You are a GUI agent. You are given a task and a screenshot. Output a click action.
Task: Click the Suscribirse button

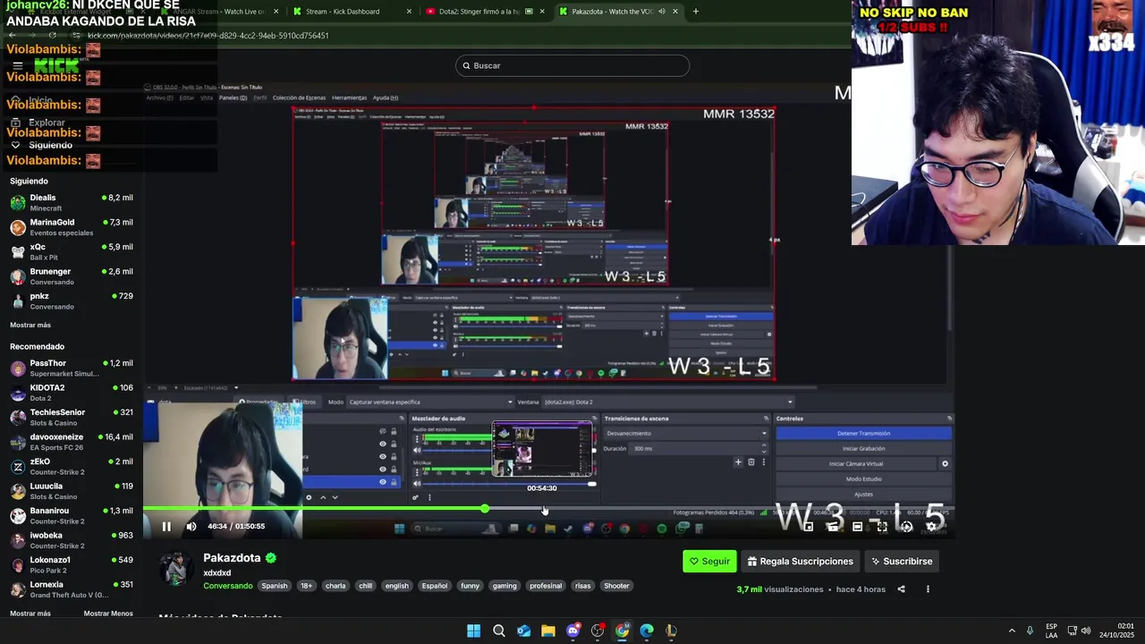902,562
